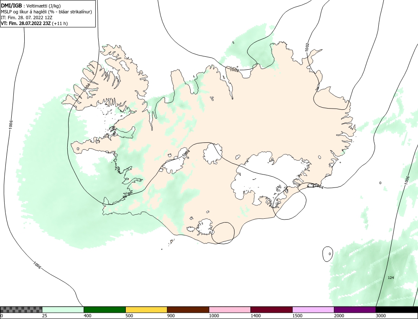Image resolution: width=418 pixels, height=319 pixels.
Task: Select the '1000' legend tick label
Action: [x=214, y=316]
